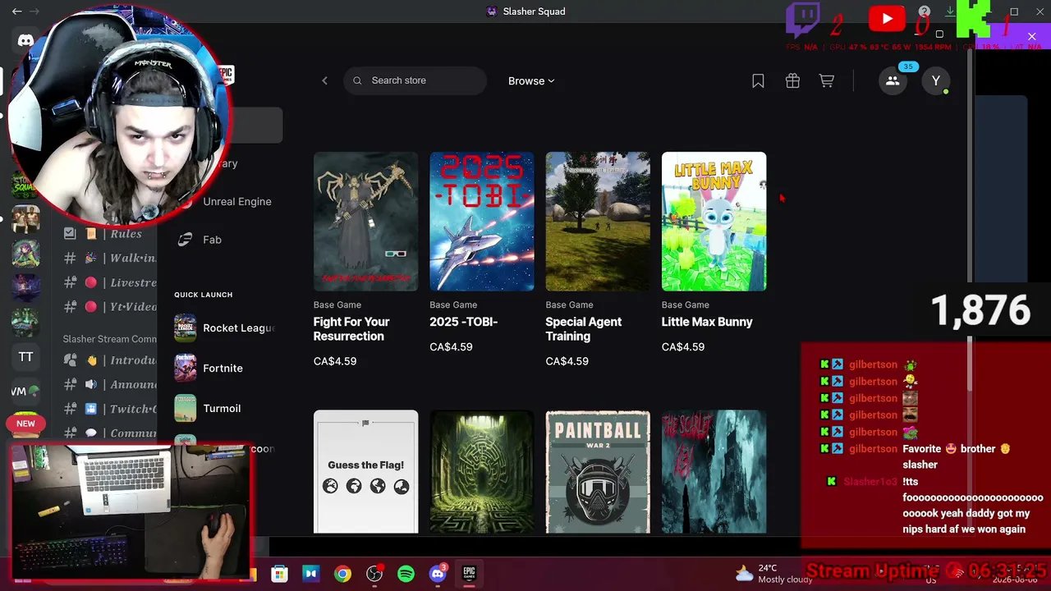Open Discord help question mark icon

[925, 11]
